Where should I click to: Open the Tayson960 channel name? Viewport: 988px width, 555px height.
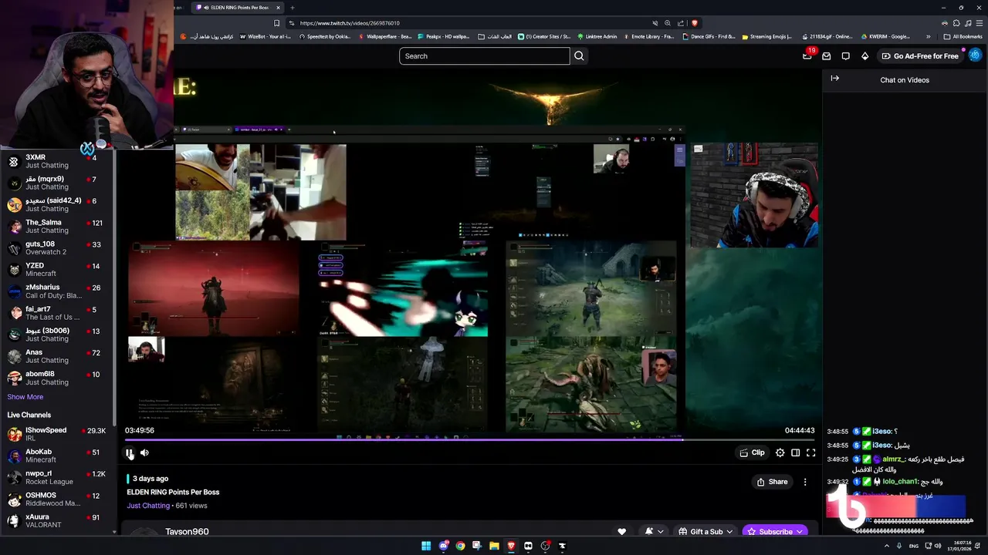(187, 532)
